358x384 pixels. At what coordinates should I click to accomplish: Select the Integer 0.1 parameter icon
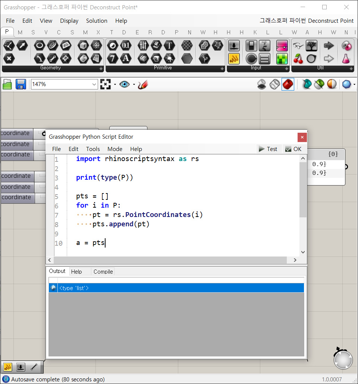pos(126,45)
